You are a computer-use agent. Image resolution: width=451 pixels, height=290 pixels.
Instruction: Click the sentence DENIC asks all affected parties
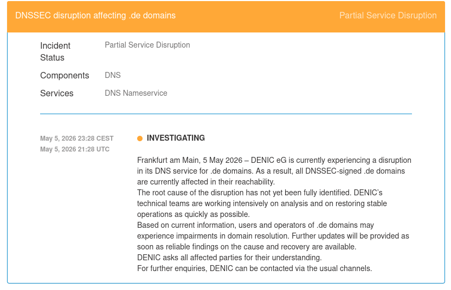pyautogui.click(x=229, y=258)
